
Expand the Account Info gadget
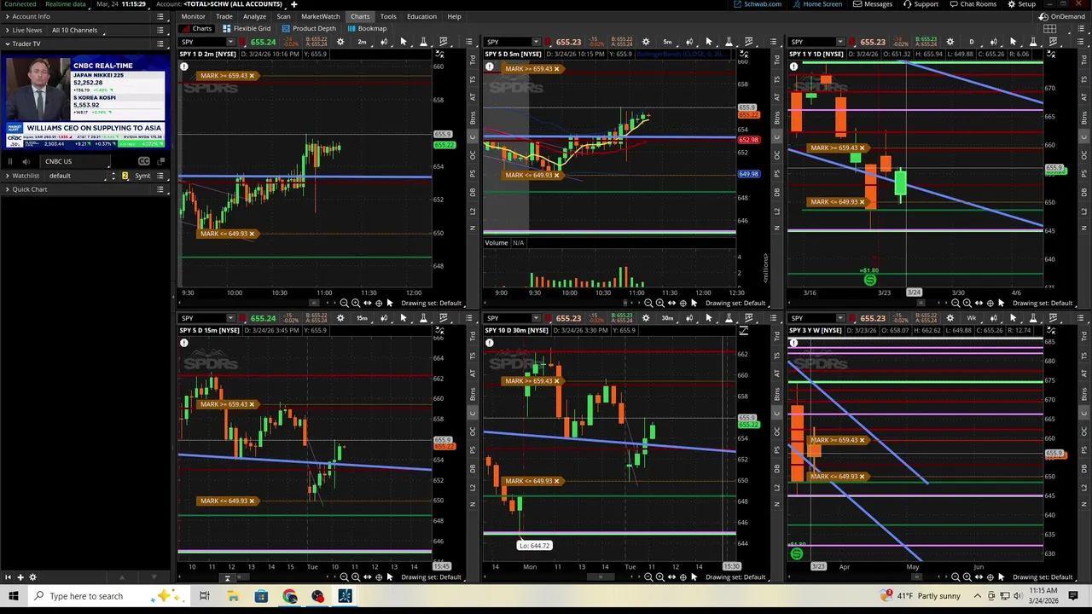click(x=7, y=16)
